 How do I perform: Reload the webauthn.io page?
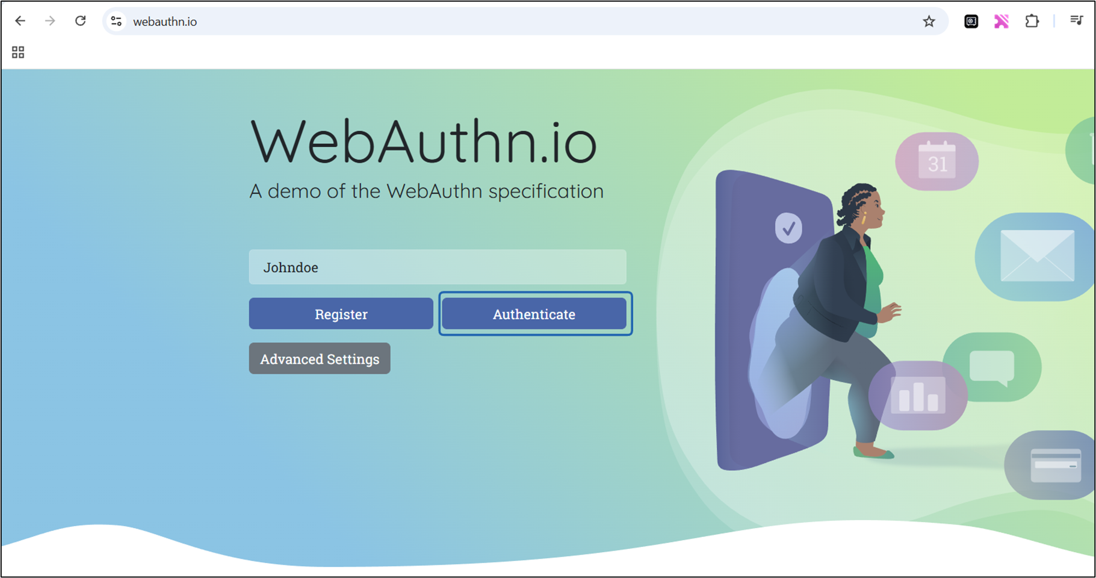click(x=80, y=21)
